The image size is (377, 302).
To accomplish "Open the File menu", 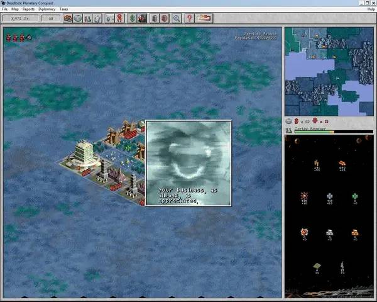I will 4,9.
